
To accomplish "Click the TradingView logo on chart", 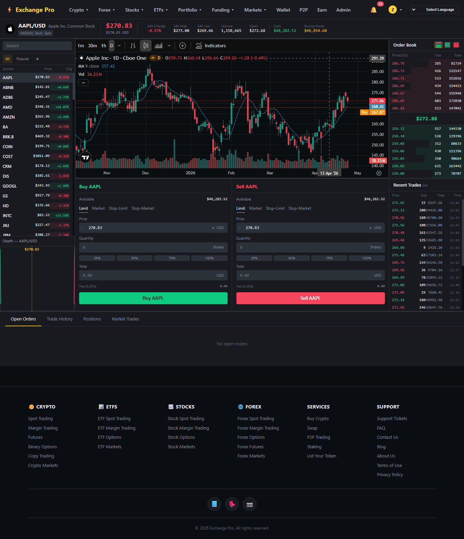I will pyautogui.click(x=86, y=157).
